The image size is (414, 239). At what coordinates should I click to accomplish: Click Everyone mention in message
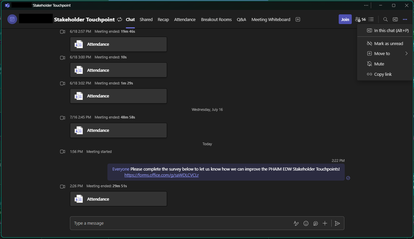click(121, 169)
